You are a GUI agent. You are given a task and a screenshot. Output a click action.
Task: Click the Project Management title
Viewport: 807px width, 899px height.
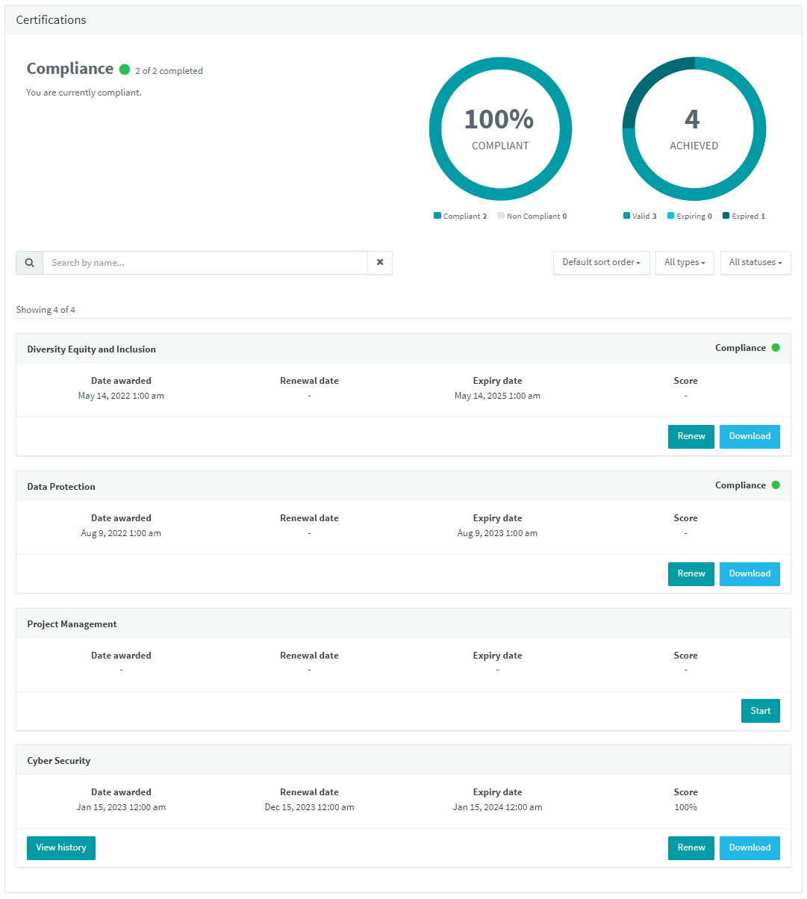pyautogui.click(x=72, y=624)
